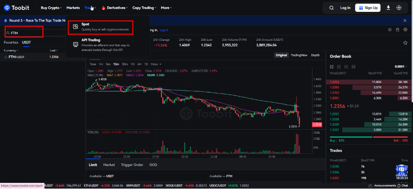
Task: Sort pairs by the Currency column
Action: pyautogui.click(x=11, y=51)
